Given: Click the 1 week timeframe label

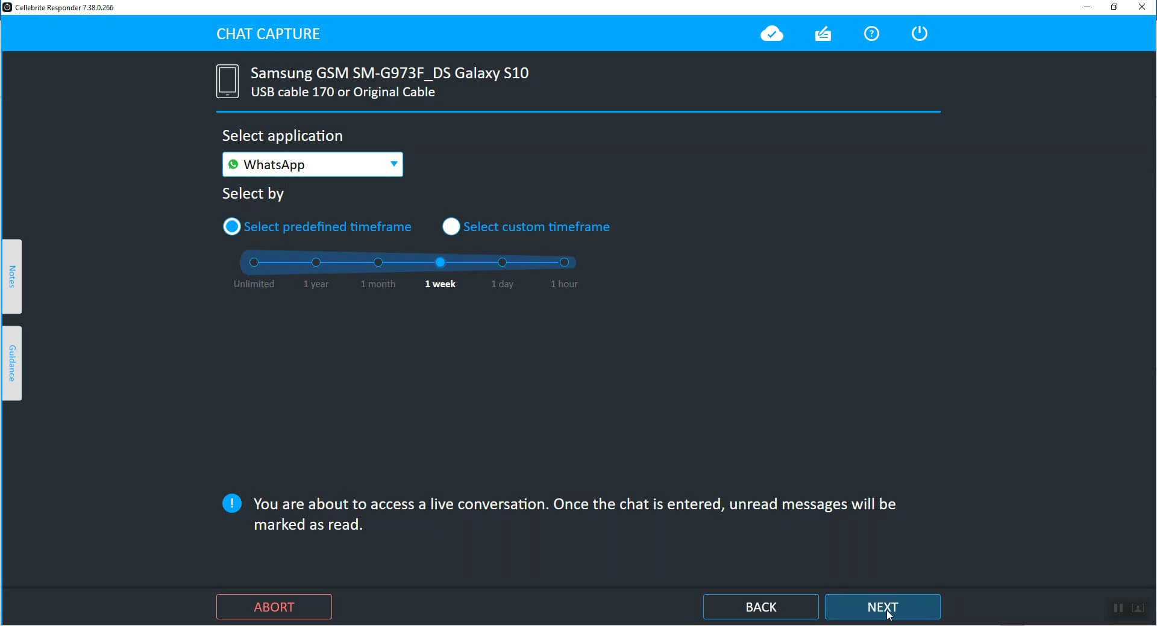Looking at the screenshot, I should tap(440, 284).
